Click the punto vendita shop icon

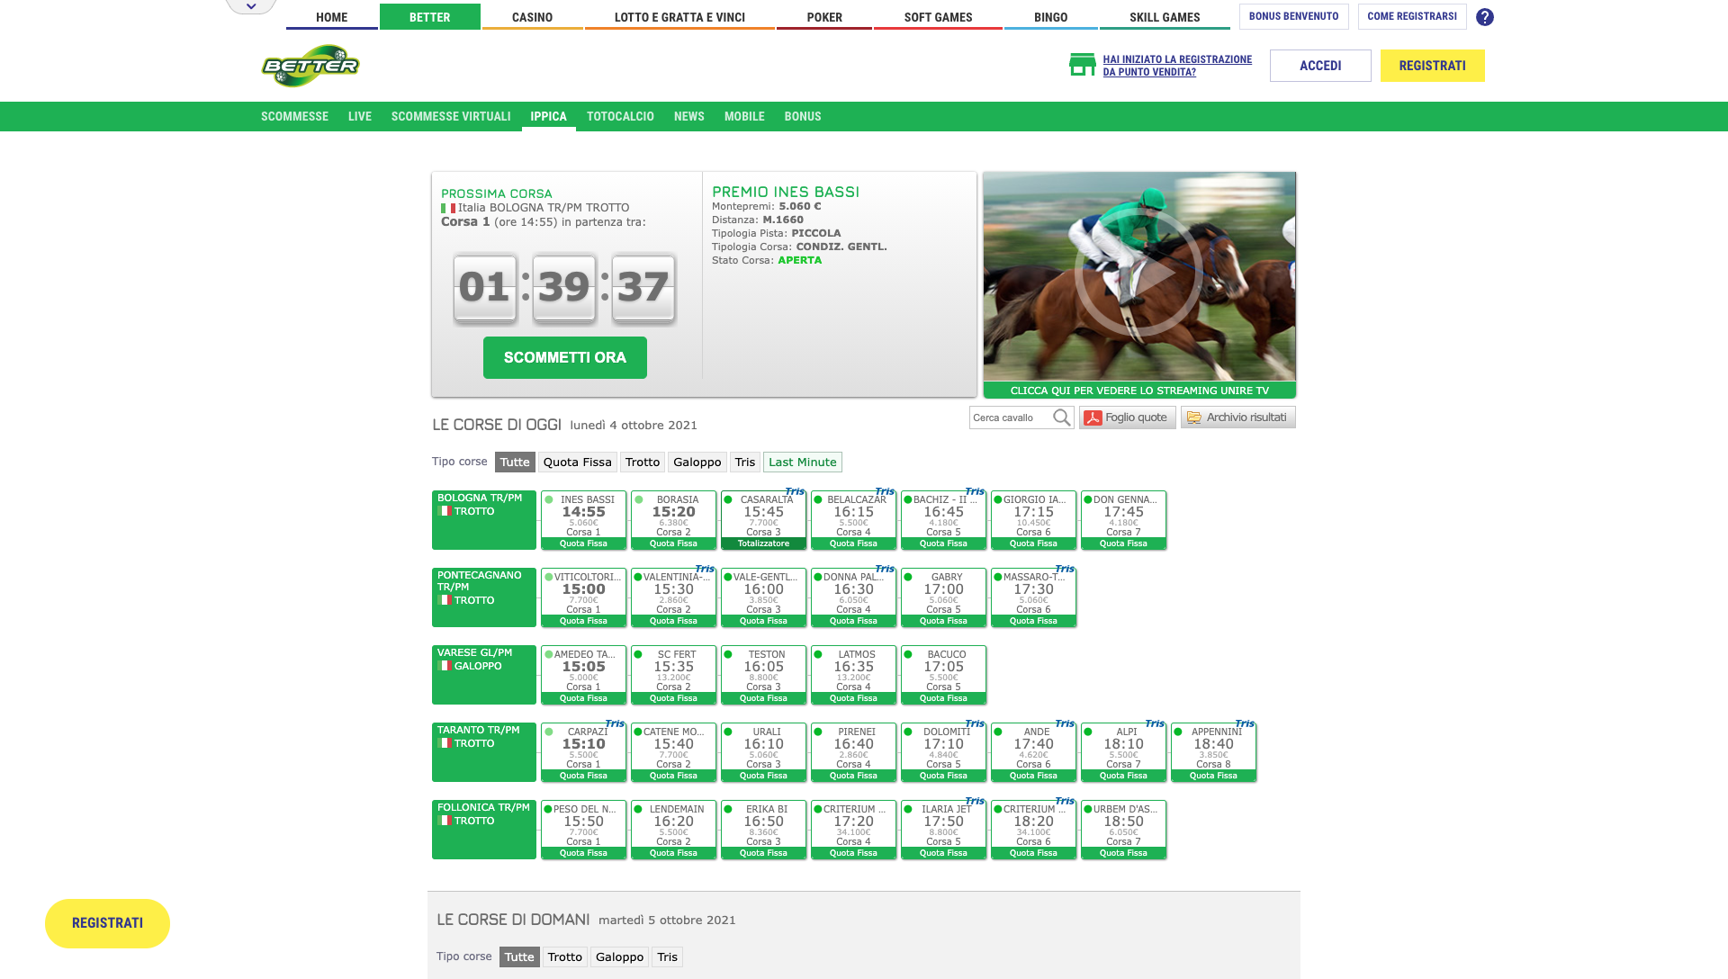[1082, 65]
